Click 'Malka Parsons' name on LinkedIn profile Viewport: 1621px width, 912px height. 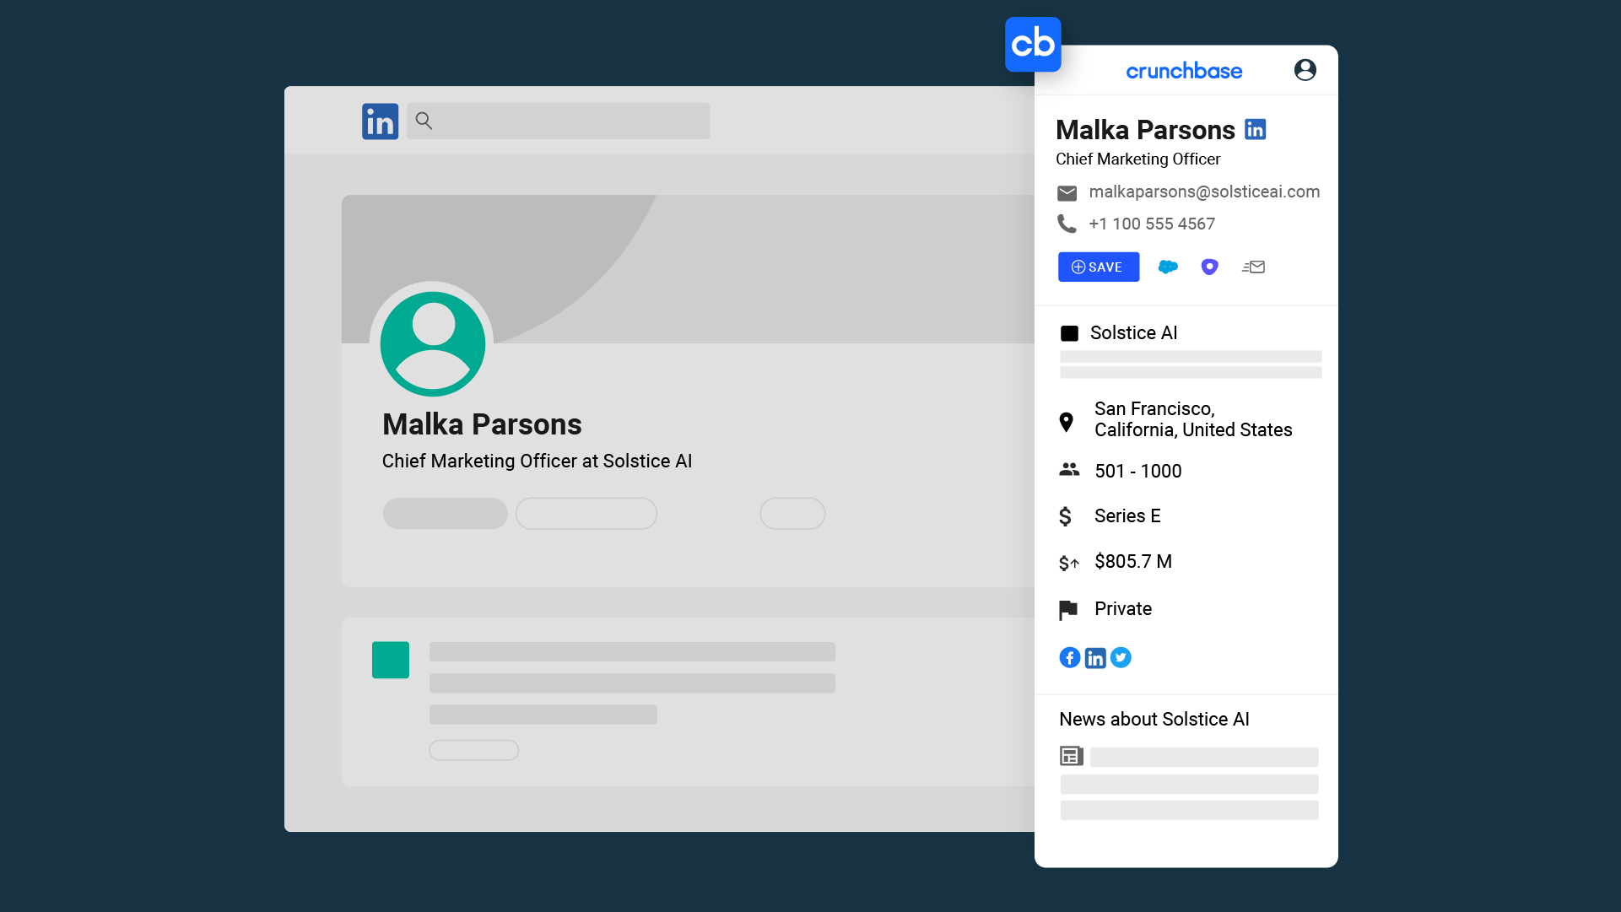[482, 424]
